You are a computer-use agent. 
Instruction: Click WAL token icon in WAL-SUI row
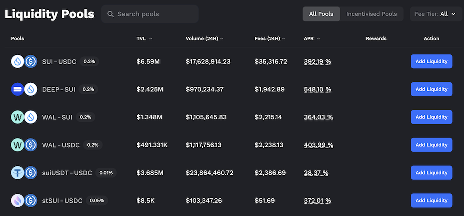coord(18,117)
